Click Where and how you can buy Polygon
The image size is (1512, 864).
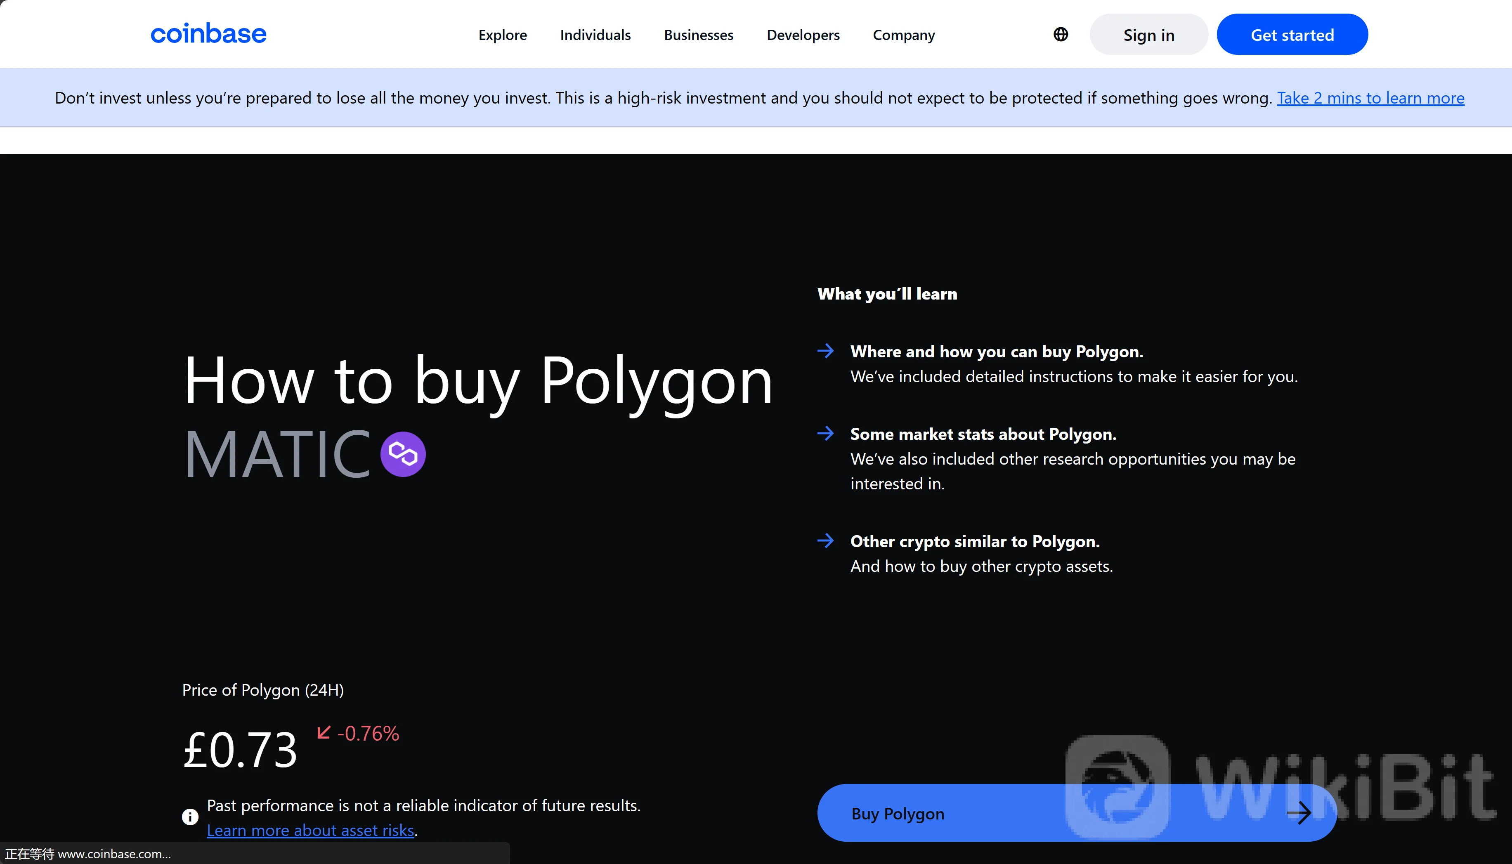click(997, 351)
